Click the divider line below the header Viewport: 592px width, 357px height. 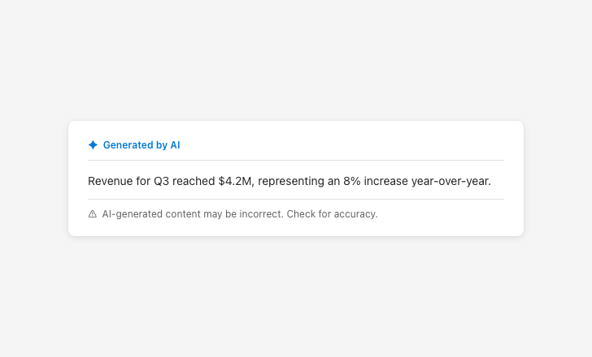(296, 161)
